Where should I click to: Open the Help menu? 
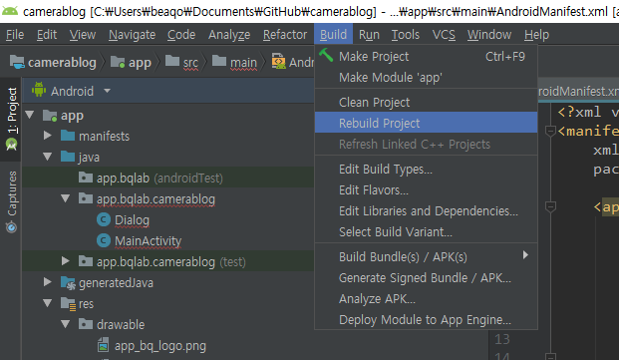[x=536, y=35]
